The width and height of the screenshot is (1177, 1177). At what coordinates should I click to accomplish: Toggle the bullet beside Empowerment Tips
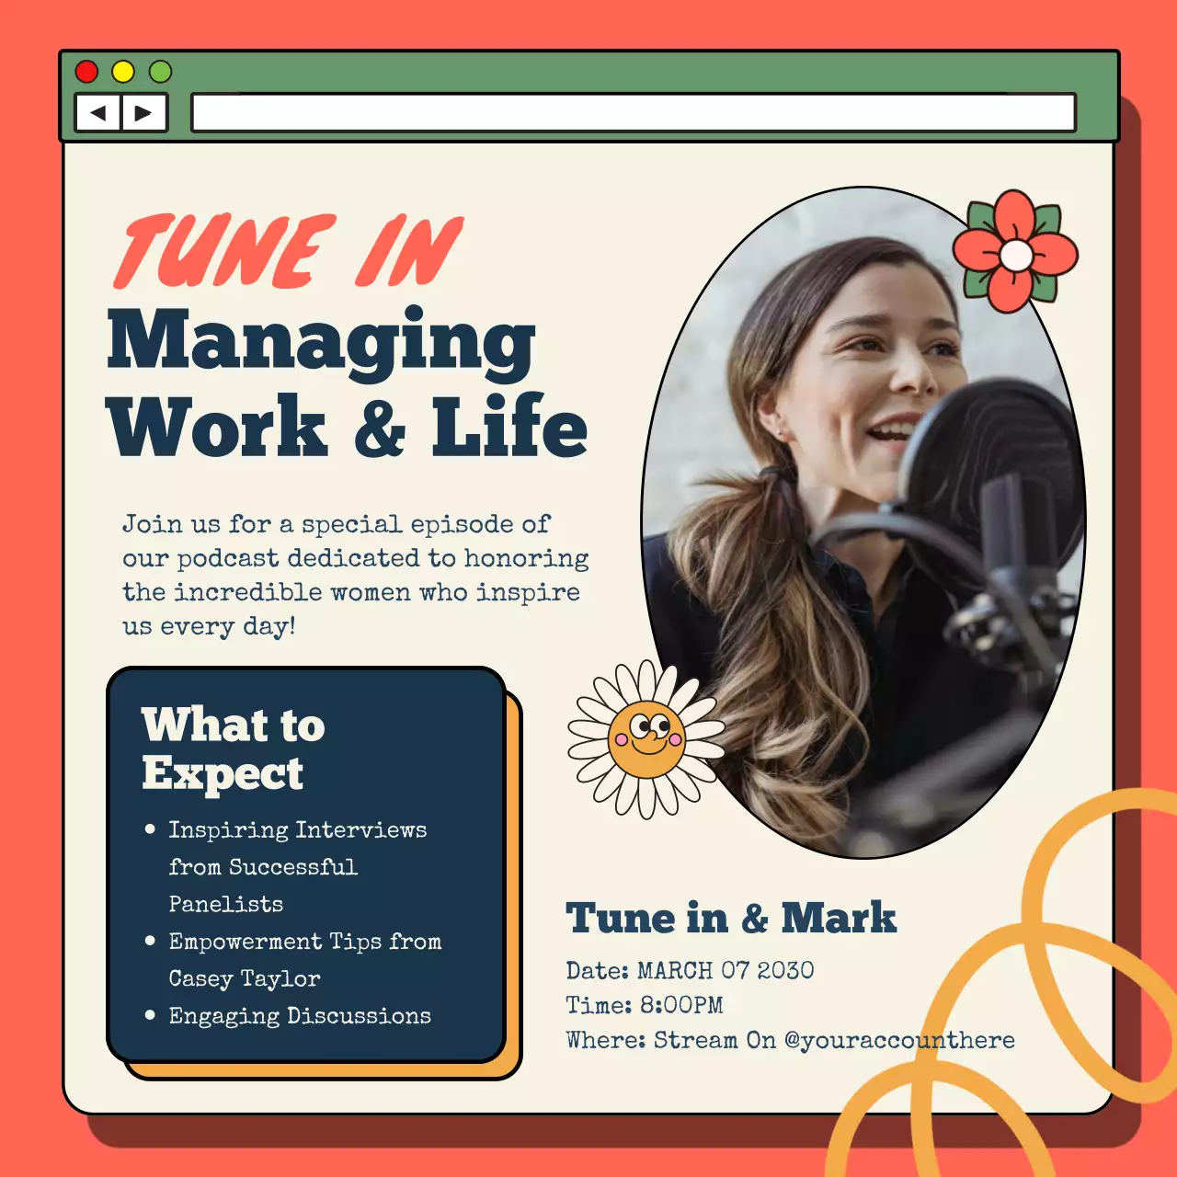[x=149, y=942]
